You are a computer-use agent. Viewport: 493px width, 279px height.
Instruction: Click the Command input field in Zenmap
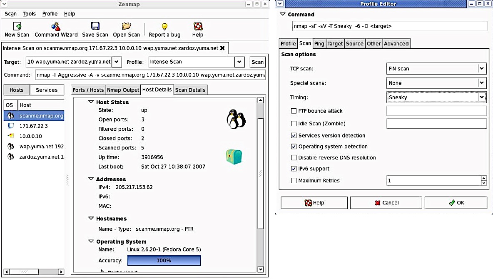[x=150, y=75]
